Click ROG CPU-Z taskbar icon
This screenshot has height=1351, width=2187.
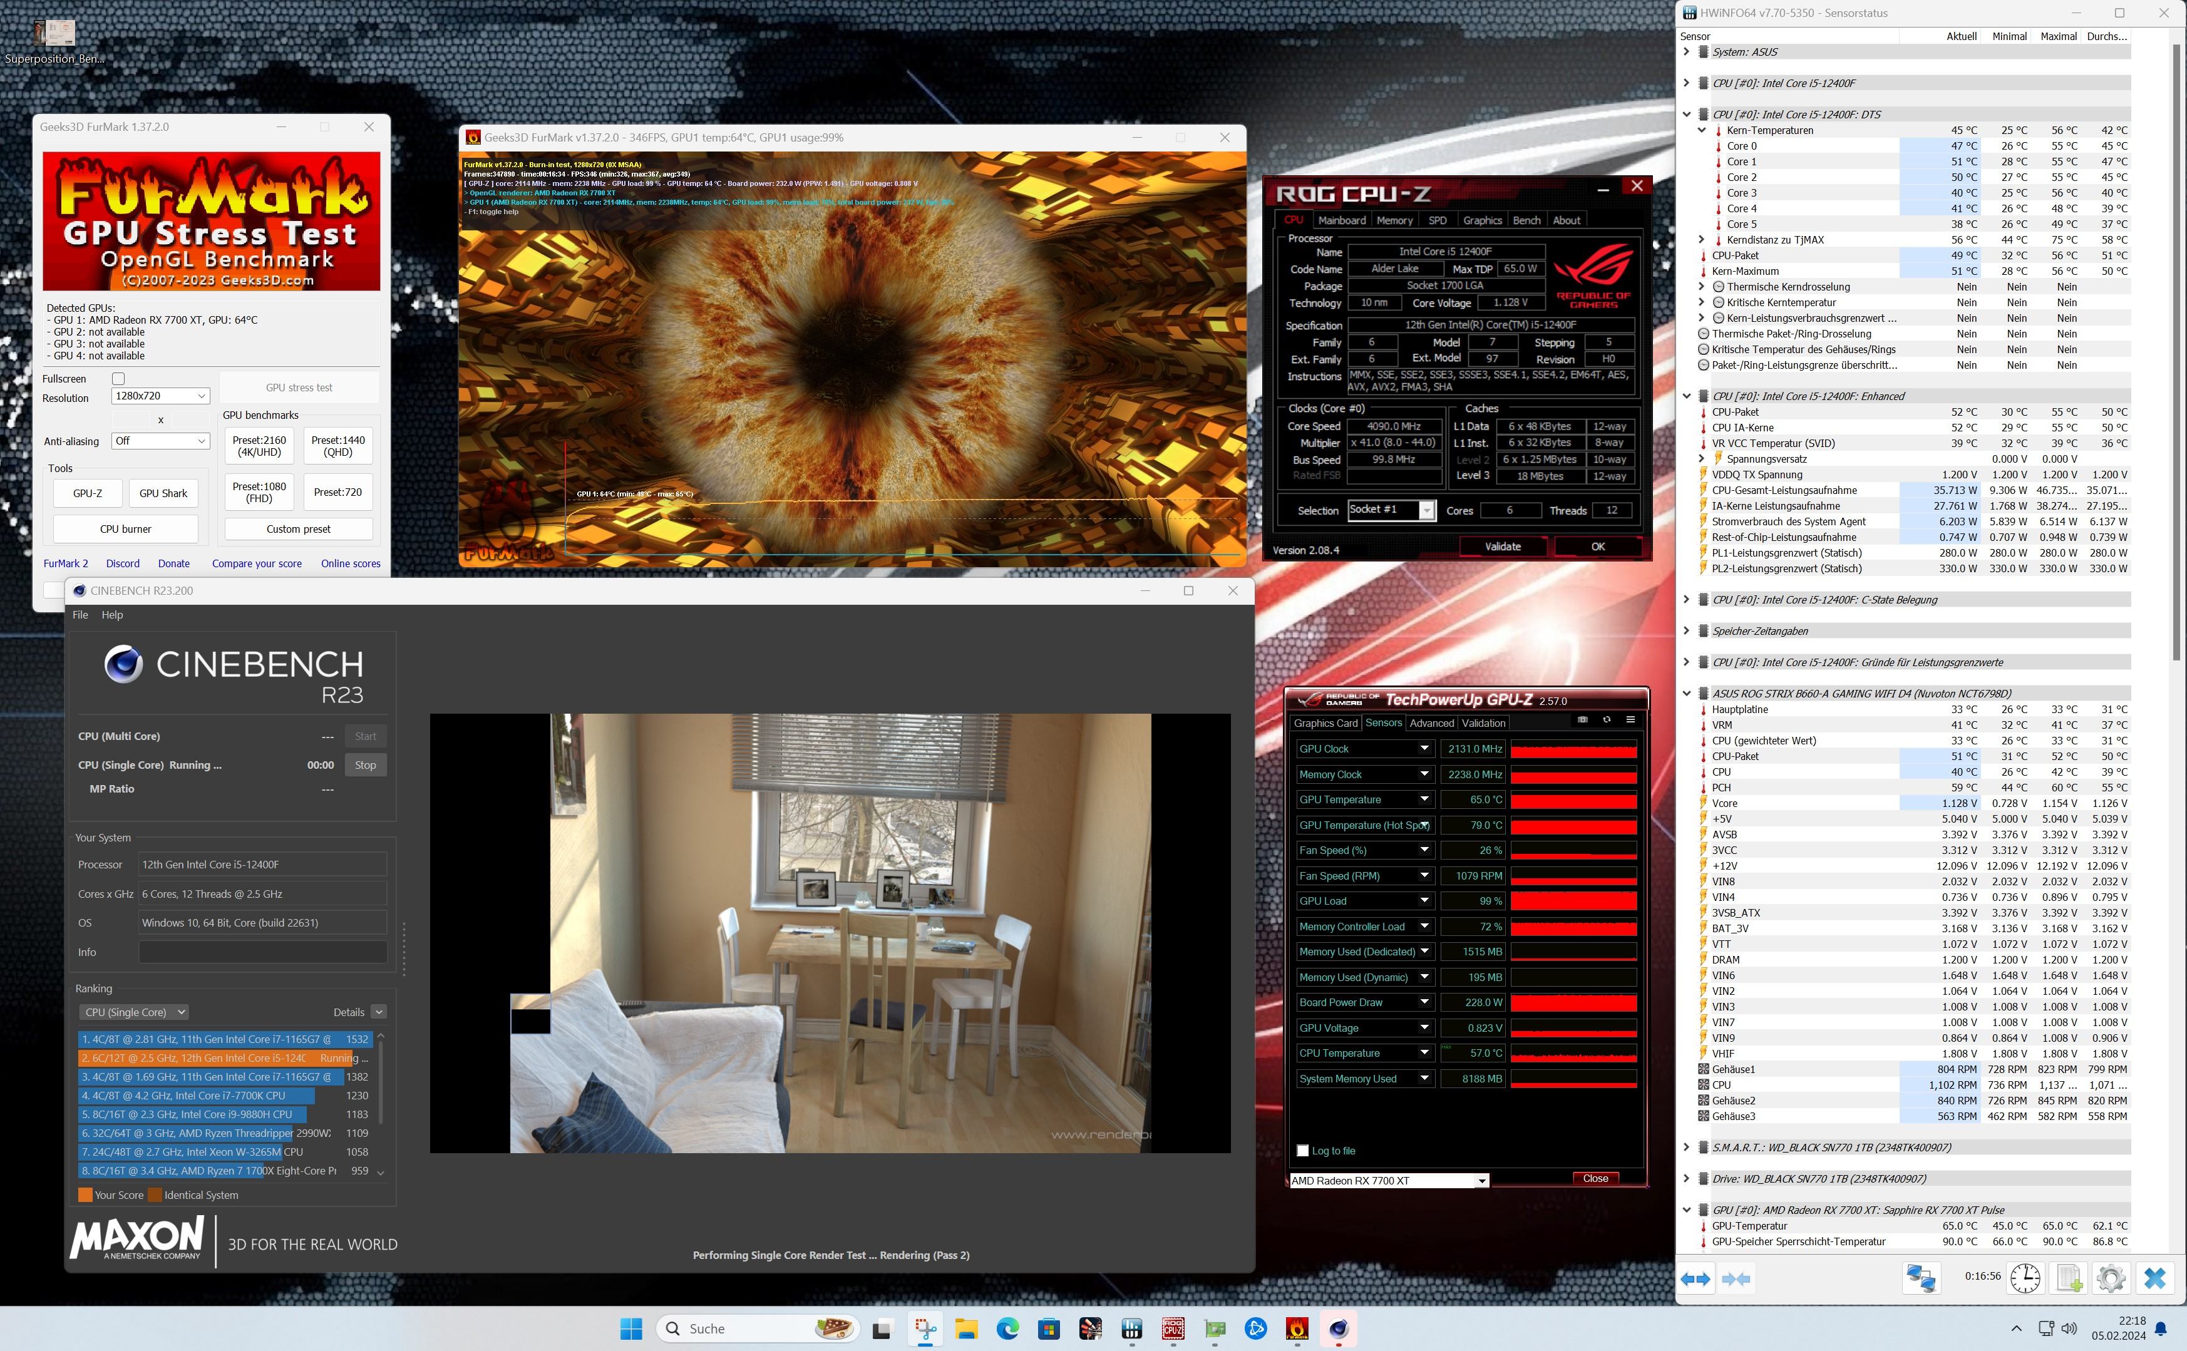click(1173, 1328)
